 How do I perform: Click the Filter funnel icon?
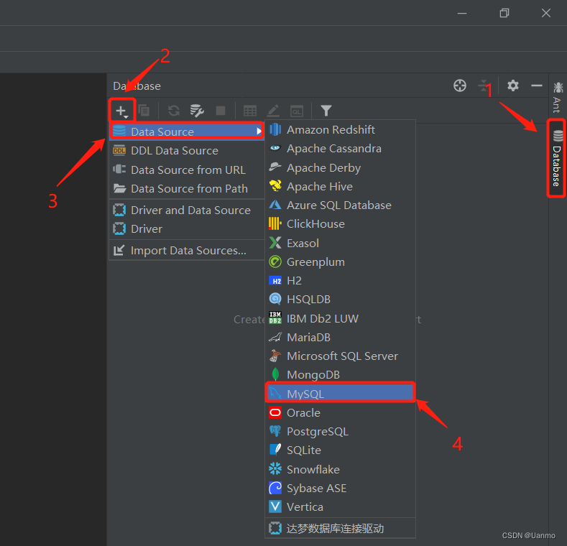click(x=326, y=111)
